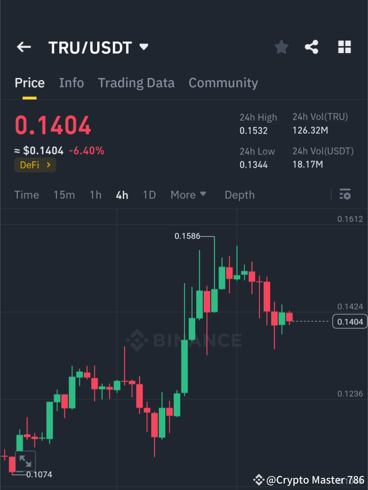Tap the 0.1404 current price label
The image size is (368, 490).
(x=349, y=321)
